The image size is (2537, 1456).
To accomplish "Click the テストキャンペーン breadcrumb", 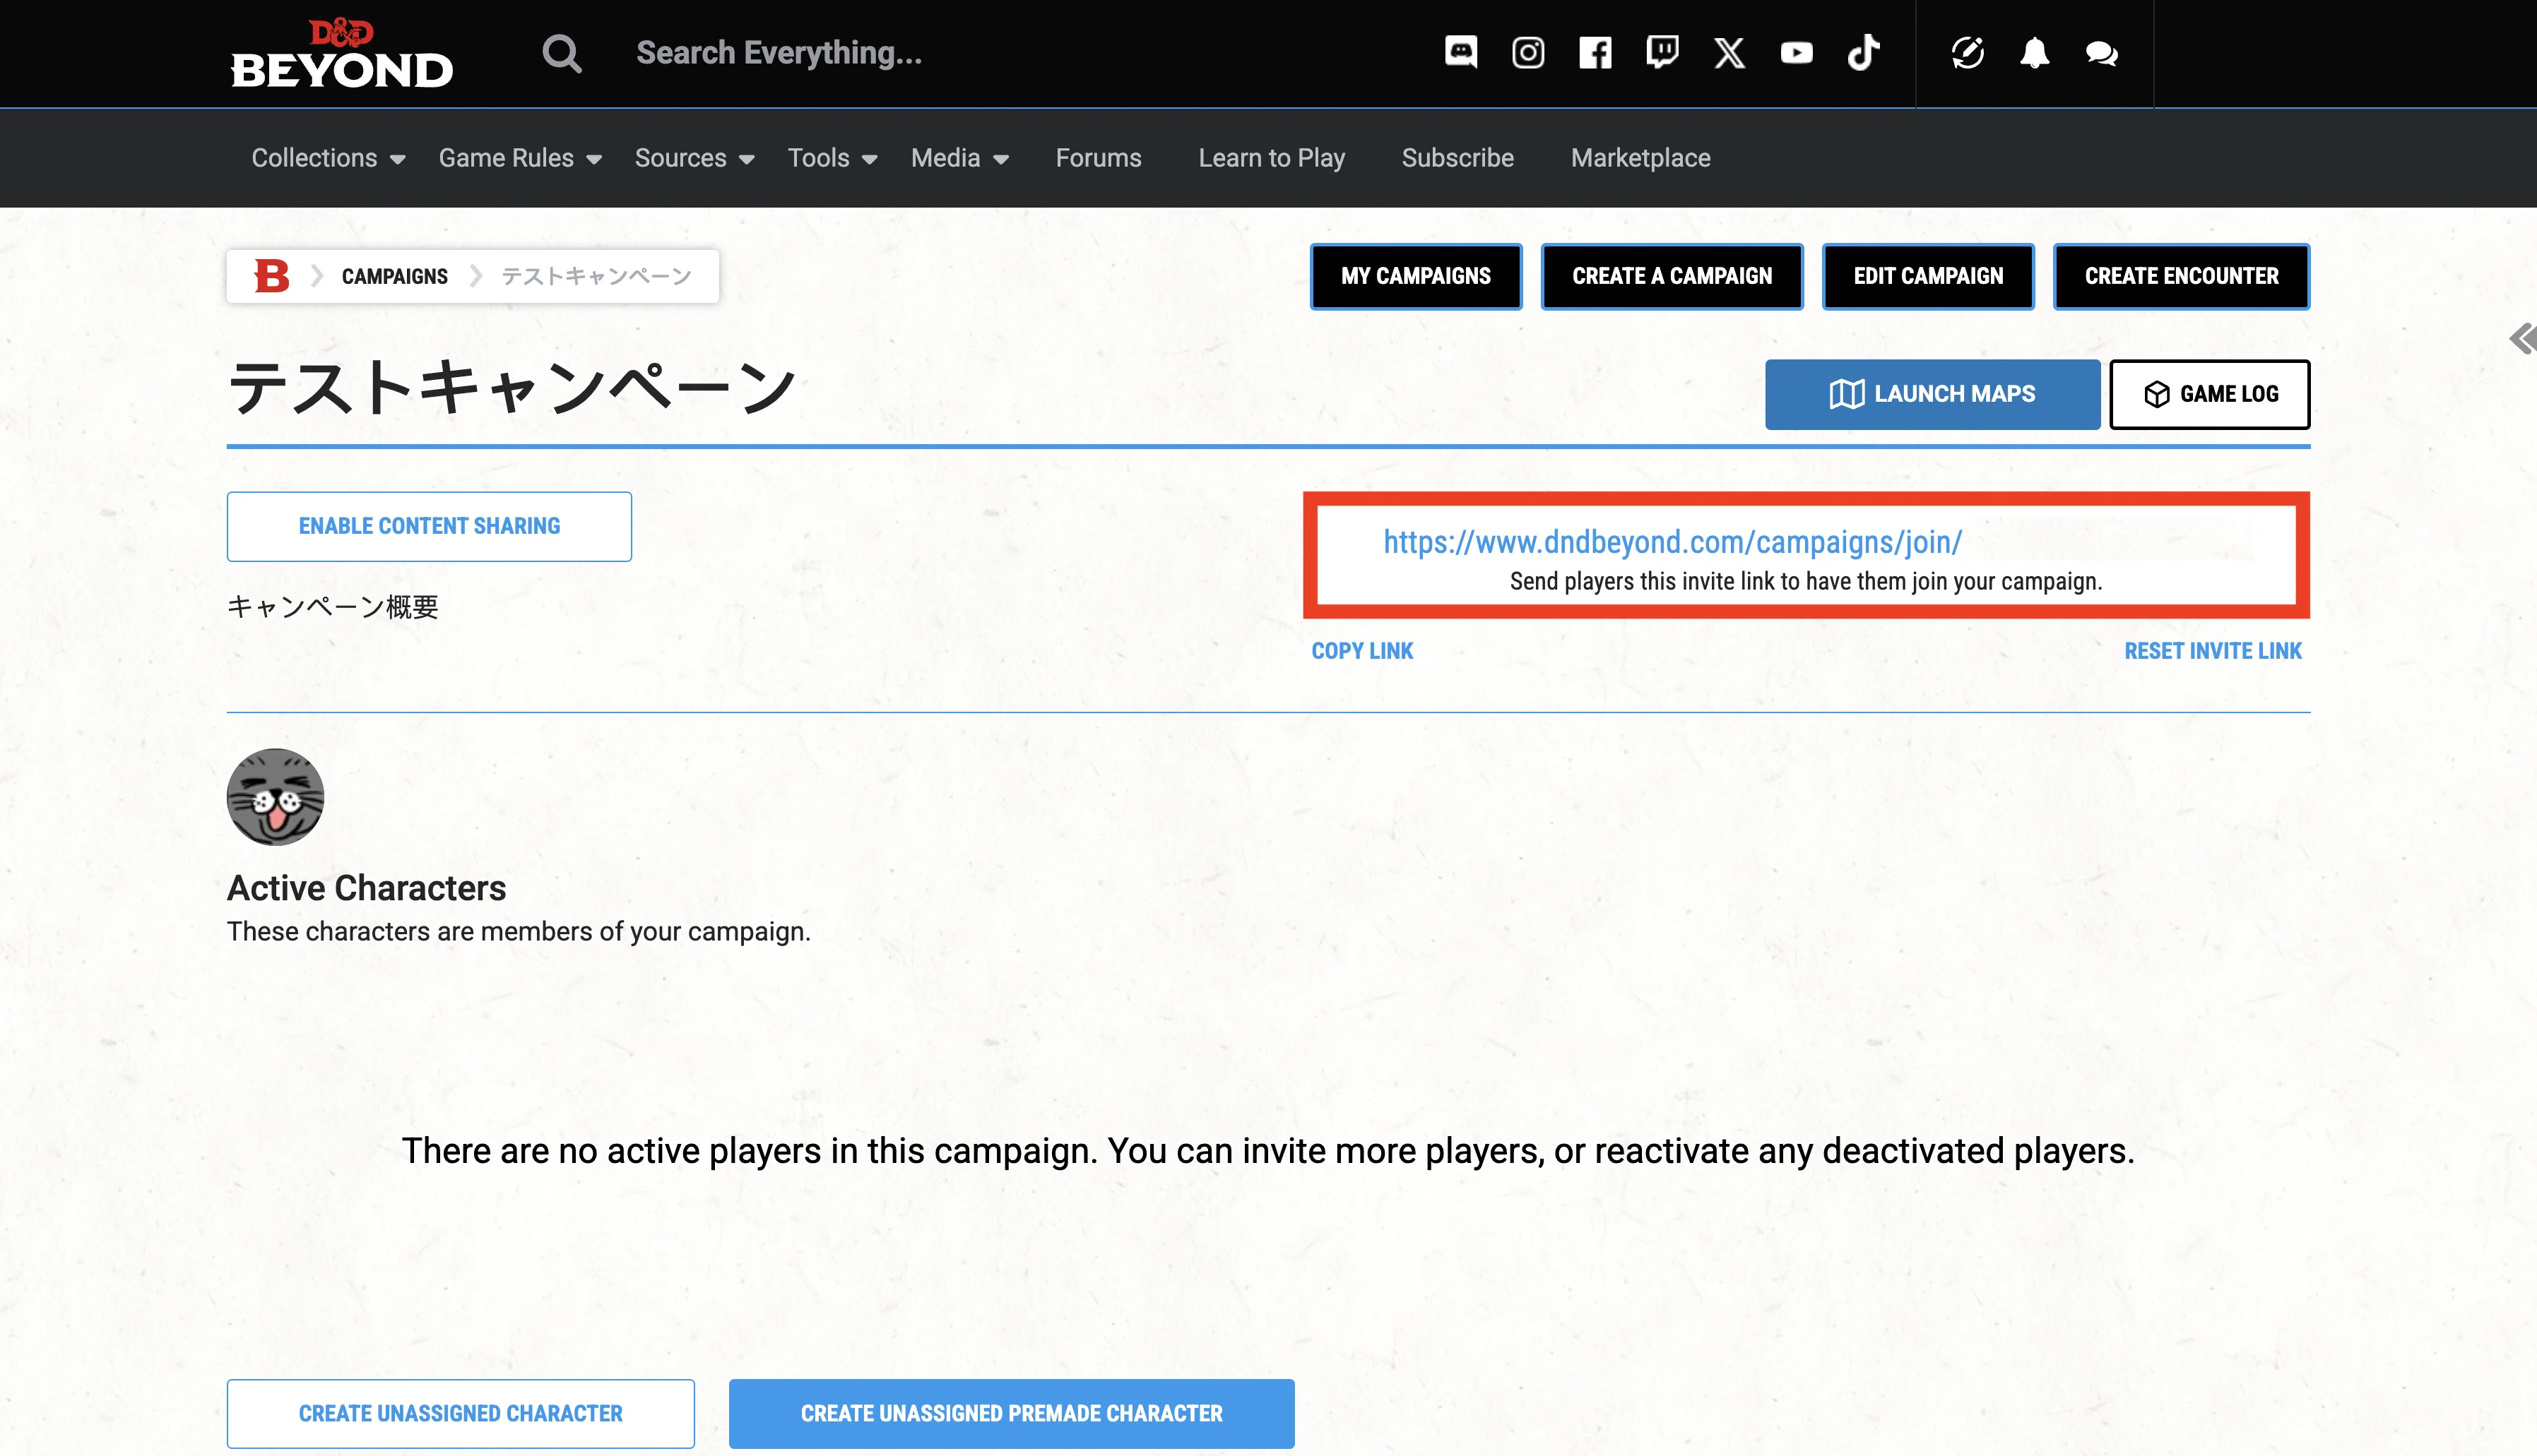I will [x=596, y=276].
